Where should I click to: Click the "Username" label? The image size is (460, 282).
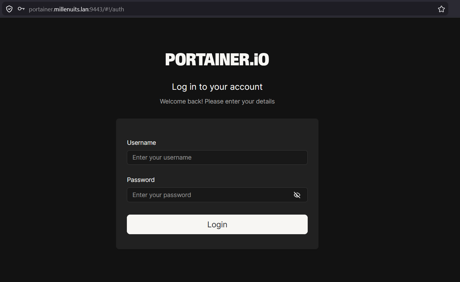[141, 143]
